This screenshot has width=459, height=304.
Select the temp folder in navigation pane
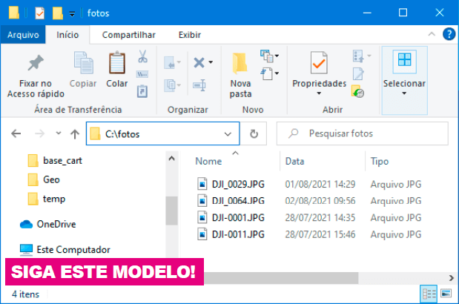coord(47,199)
